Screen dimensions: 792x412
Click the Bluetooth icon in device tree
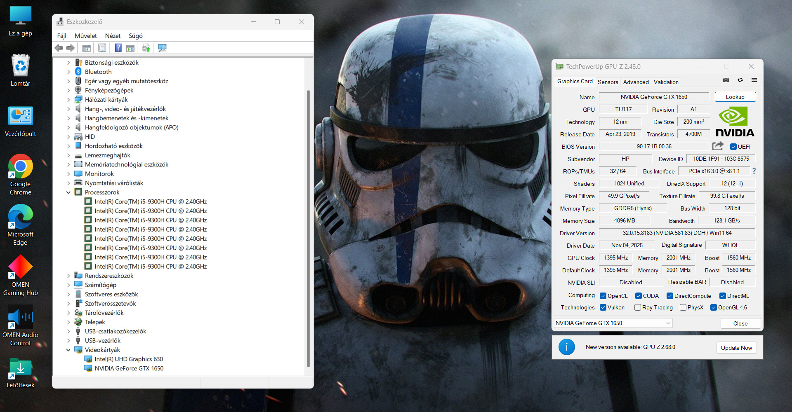(x=78, y=72)
